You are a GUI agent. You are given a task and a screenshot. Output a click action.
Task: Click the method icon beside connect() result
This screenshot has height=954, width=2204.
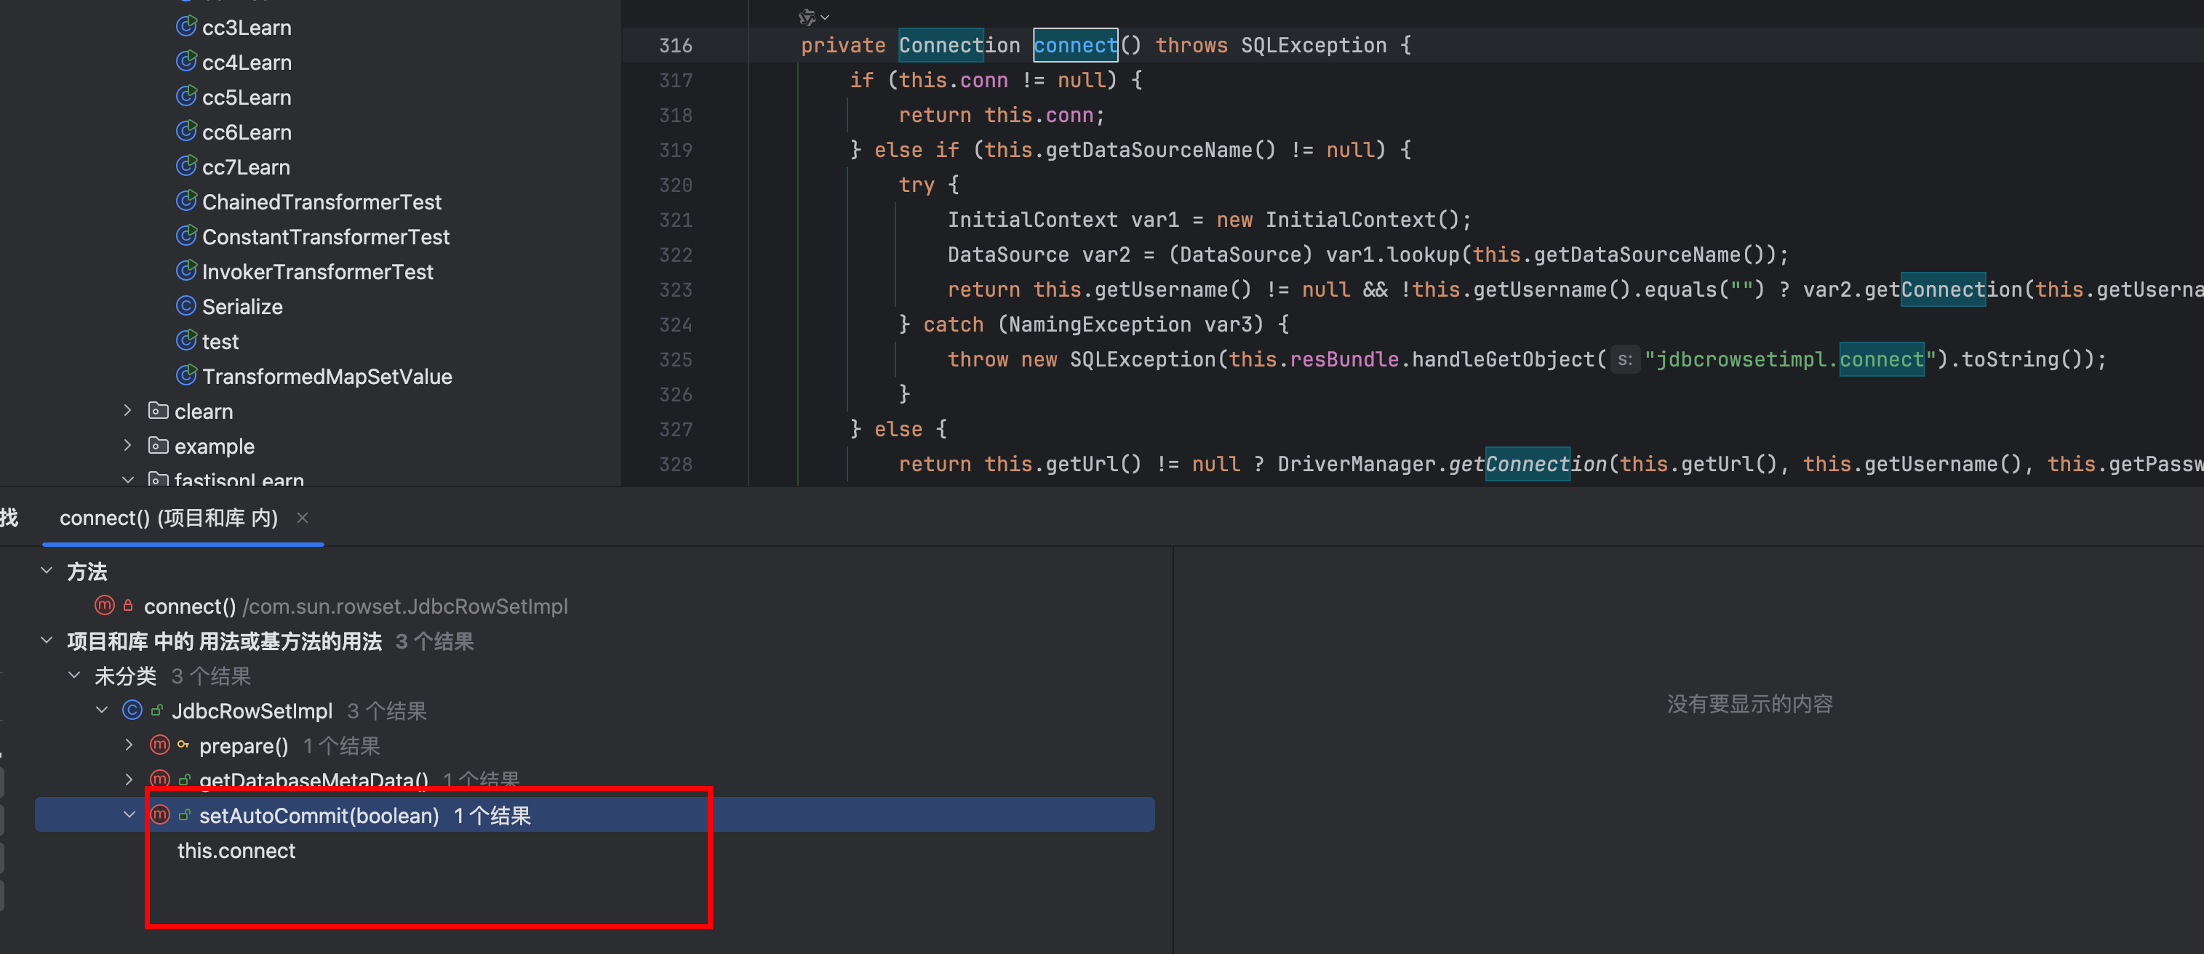coord(105,606)
